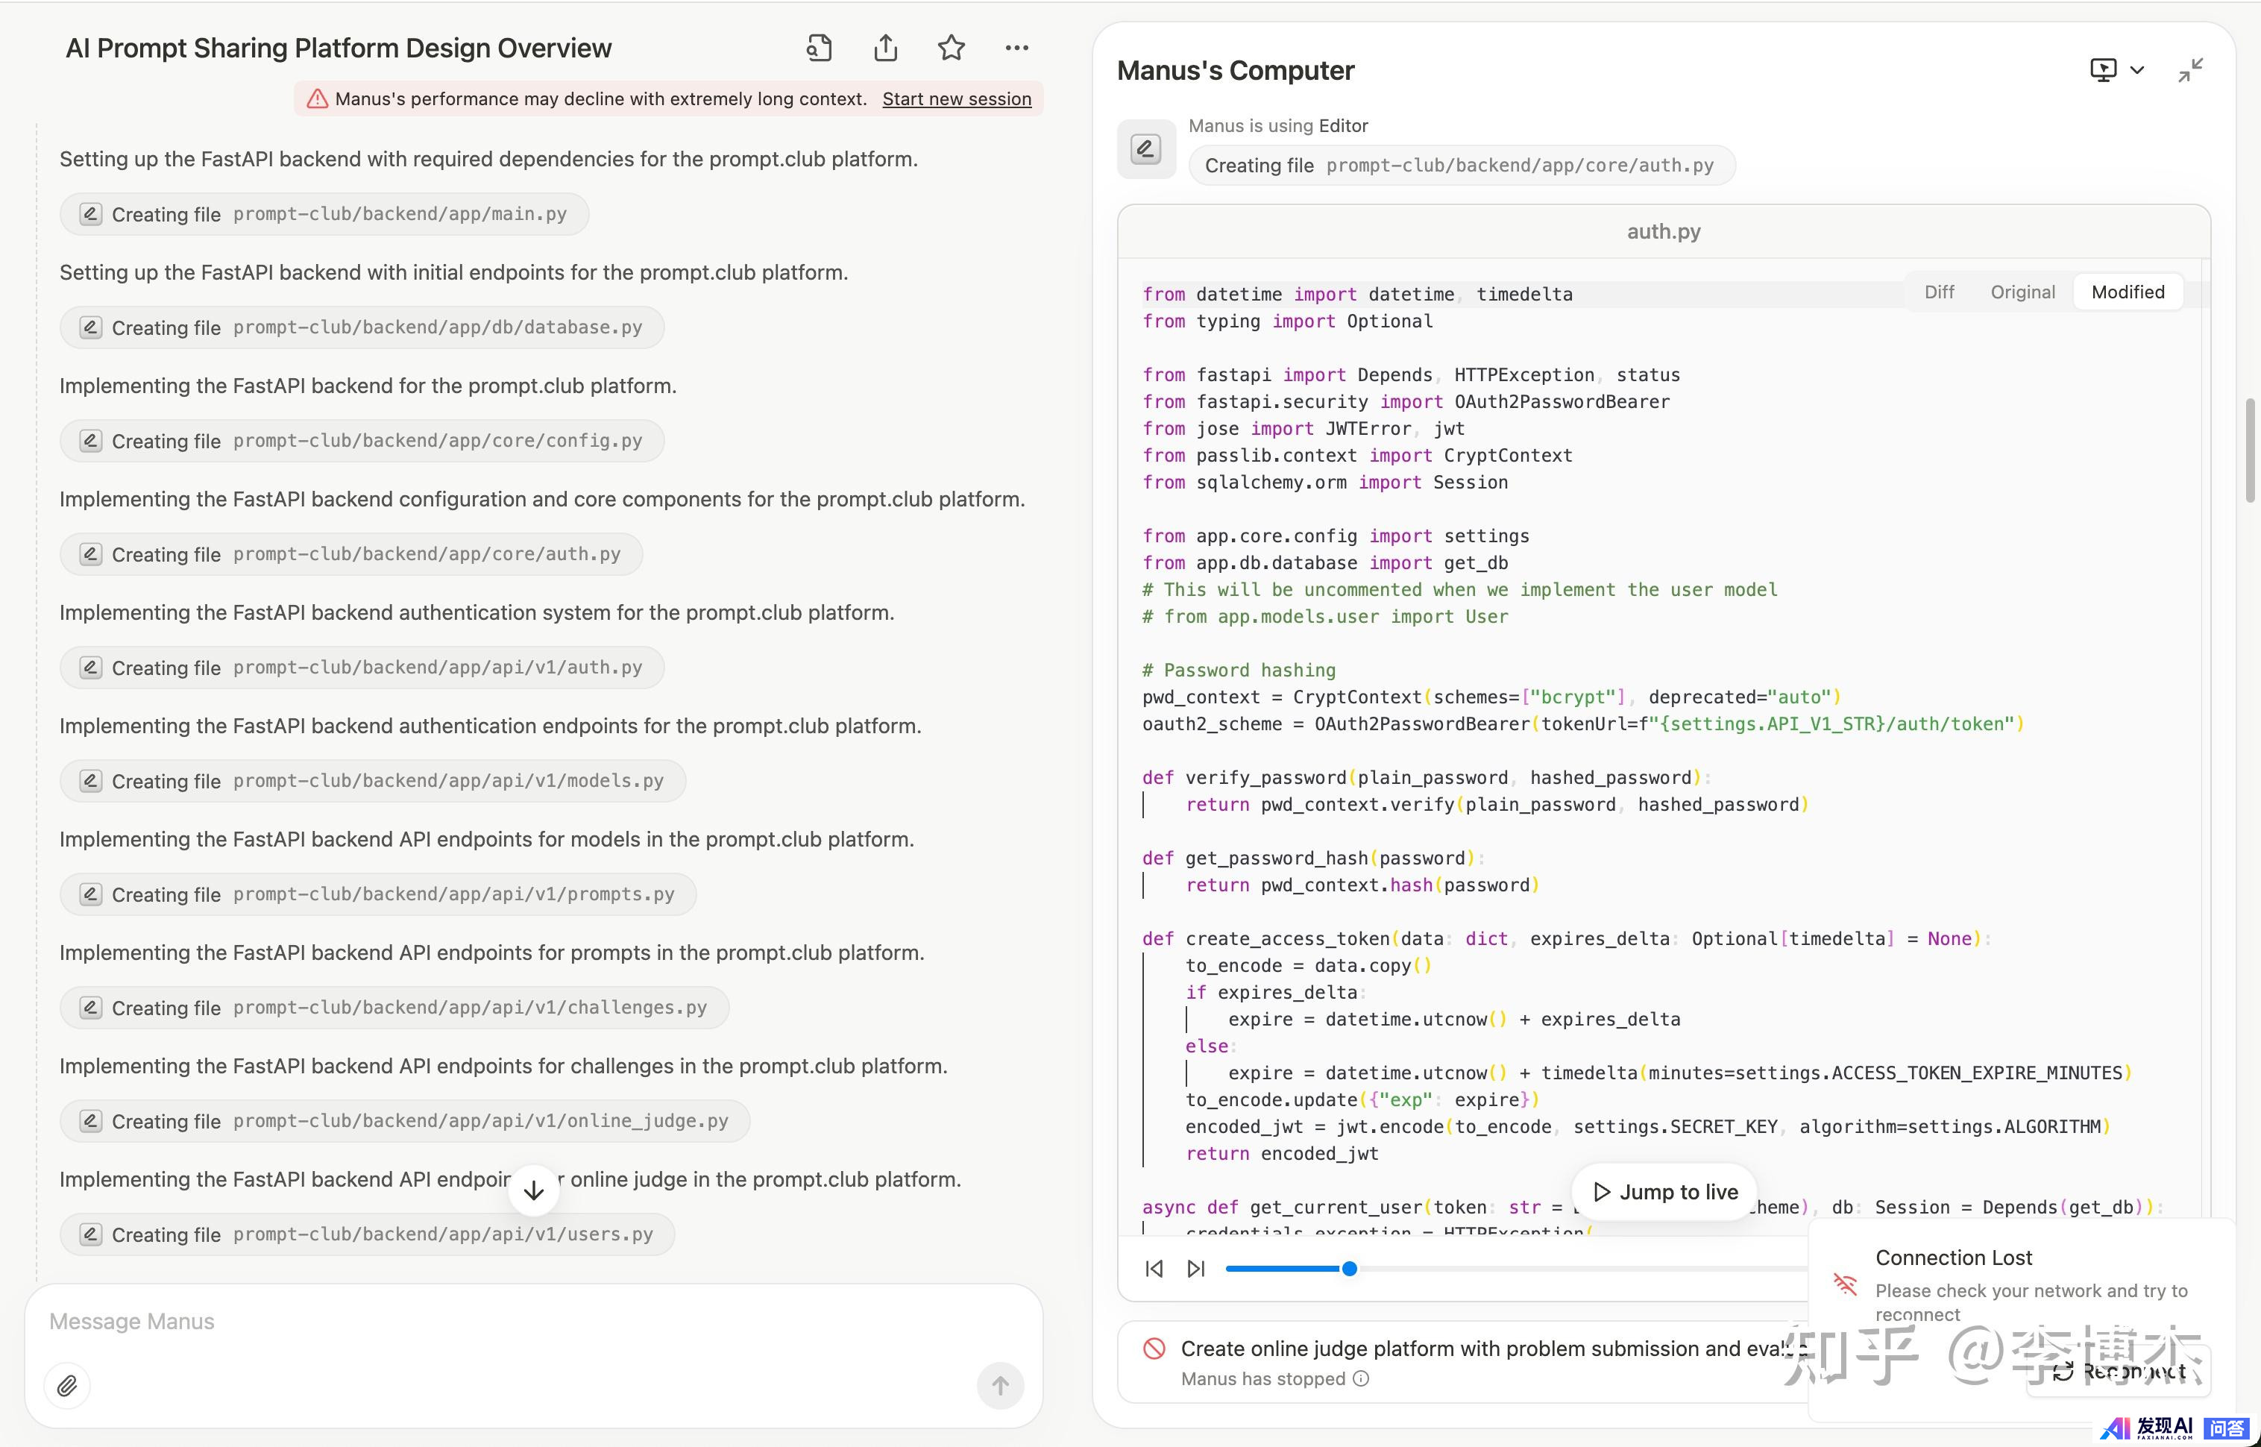Click the paperclip attach file icon
The height and width of the screenshot is (1447, 2261).
tap(66, 1385)
